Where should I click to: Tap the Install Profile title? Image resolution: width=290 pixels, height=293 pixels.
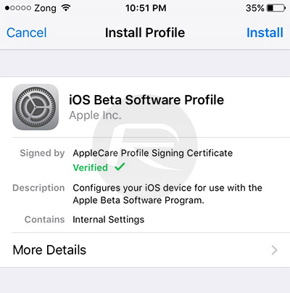click(145, 33)
